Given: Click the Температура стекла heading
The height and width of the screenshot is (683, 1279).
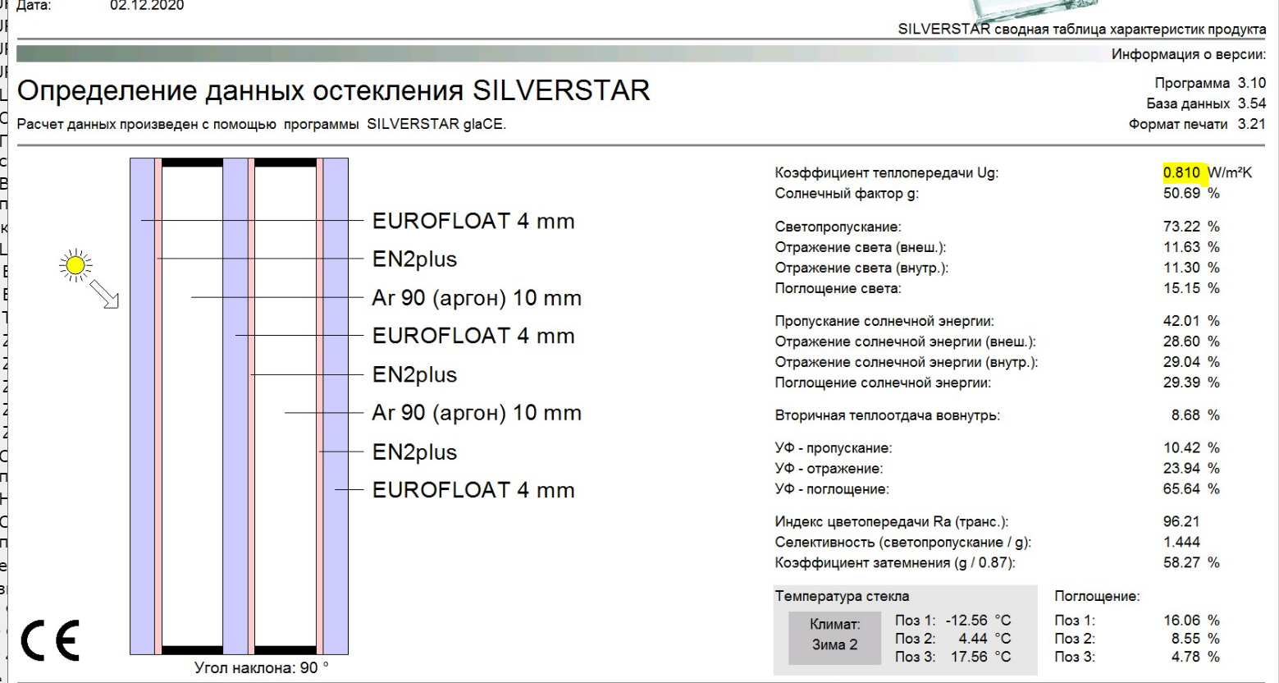Looking at the screenshot, I should [842, 596].
